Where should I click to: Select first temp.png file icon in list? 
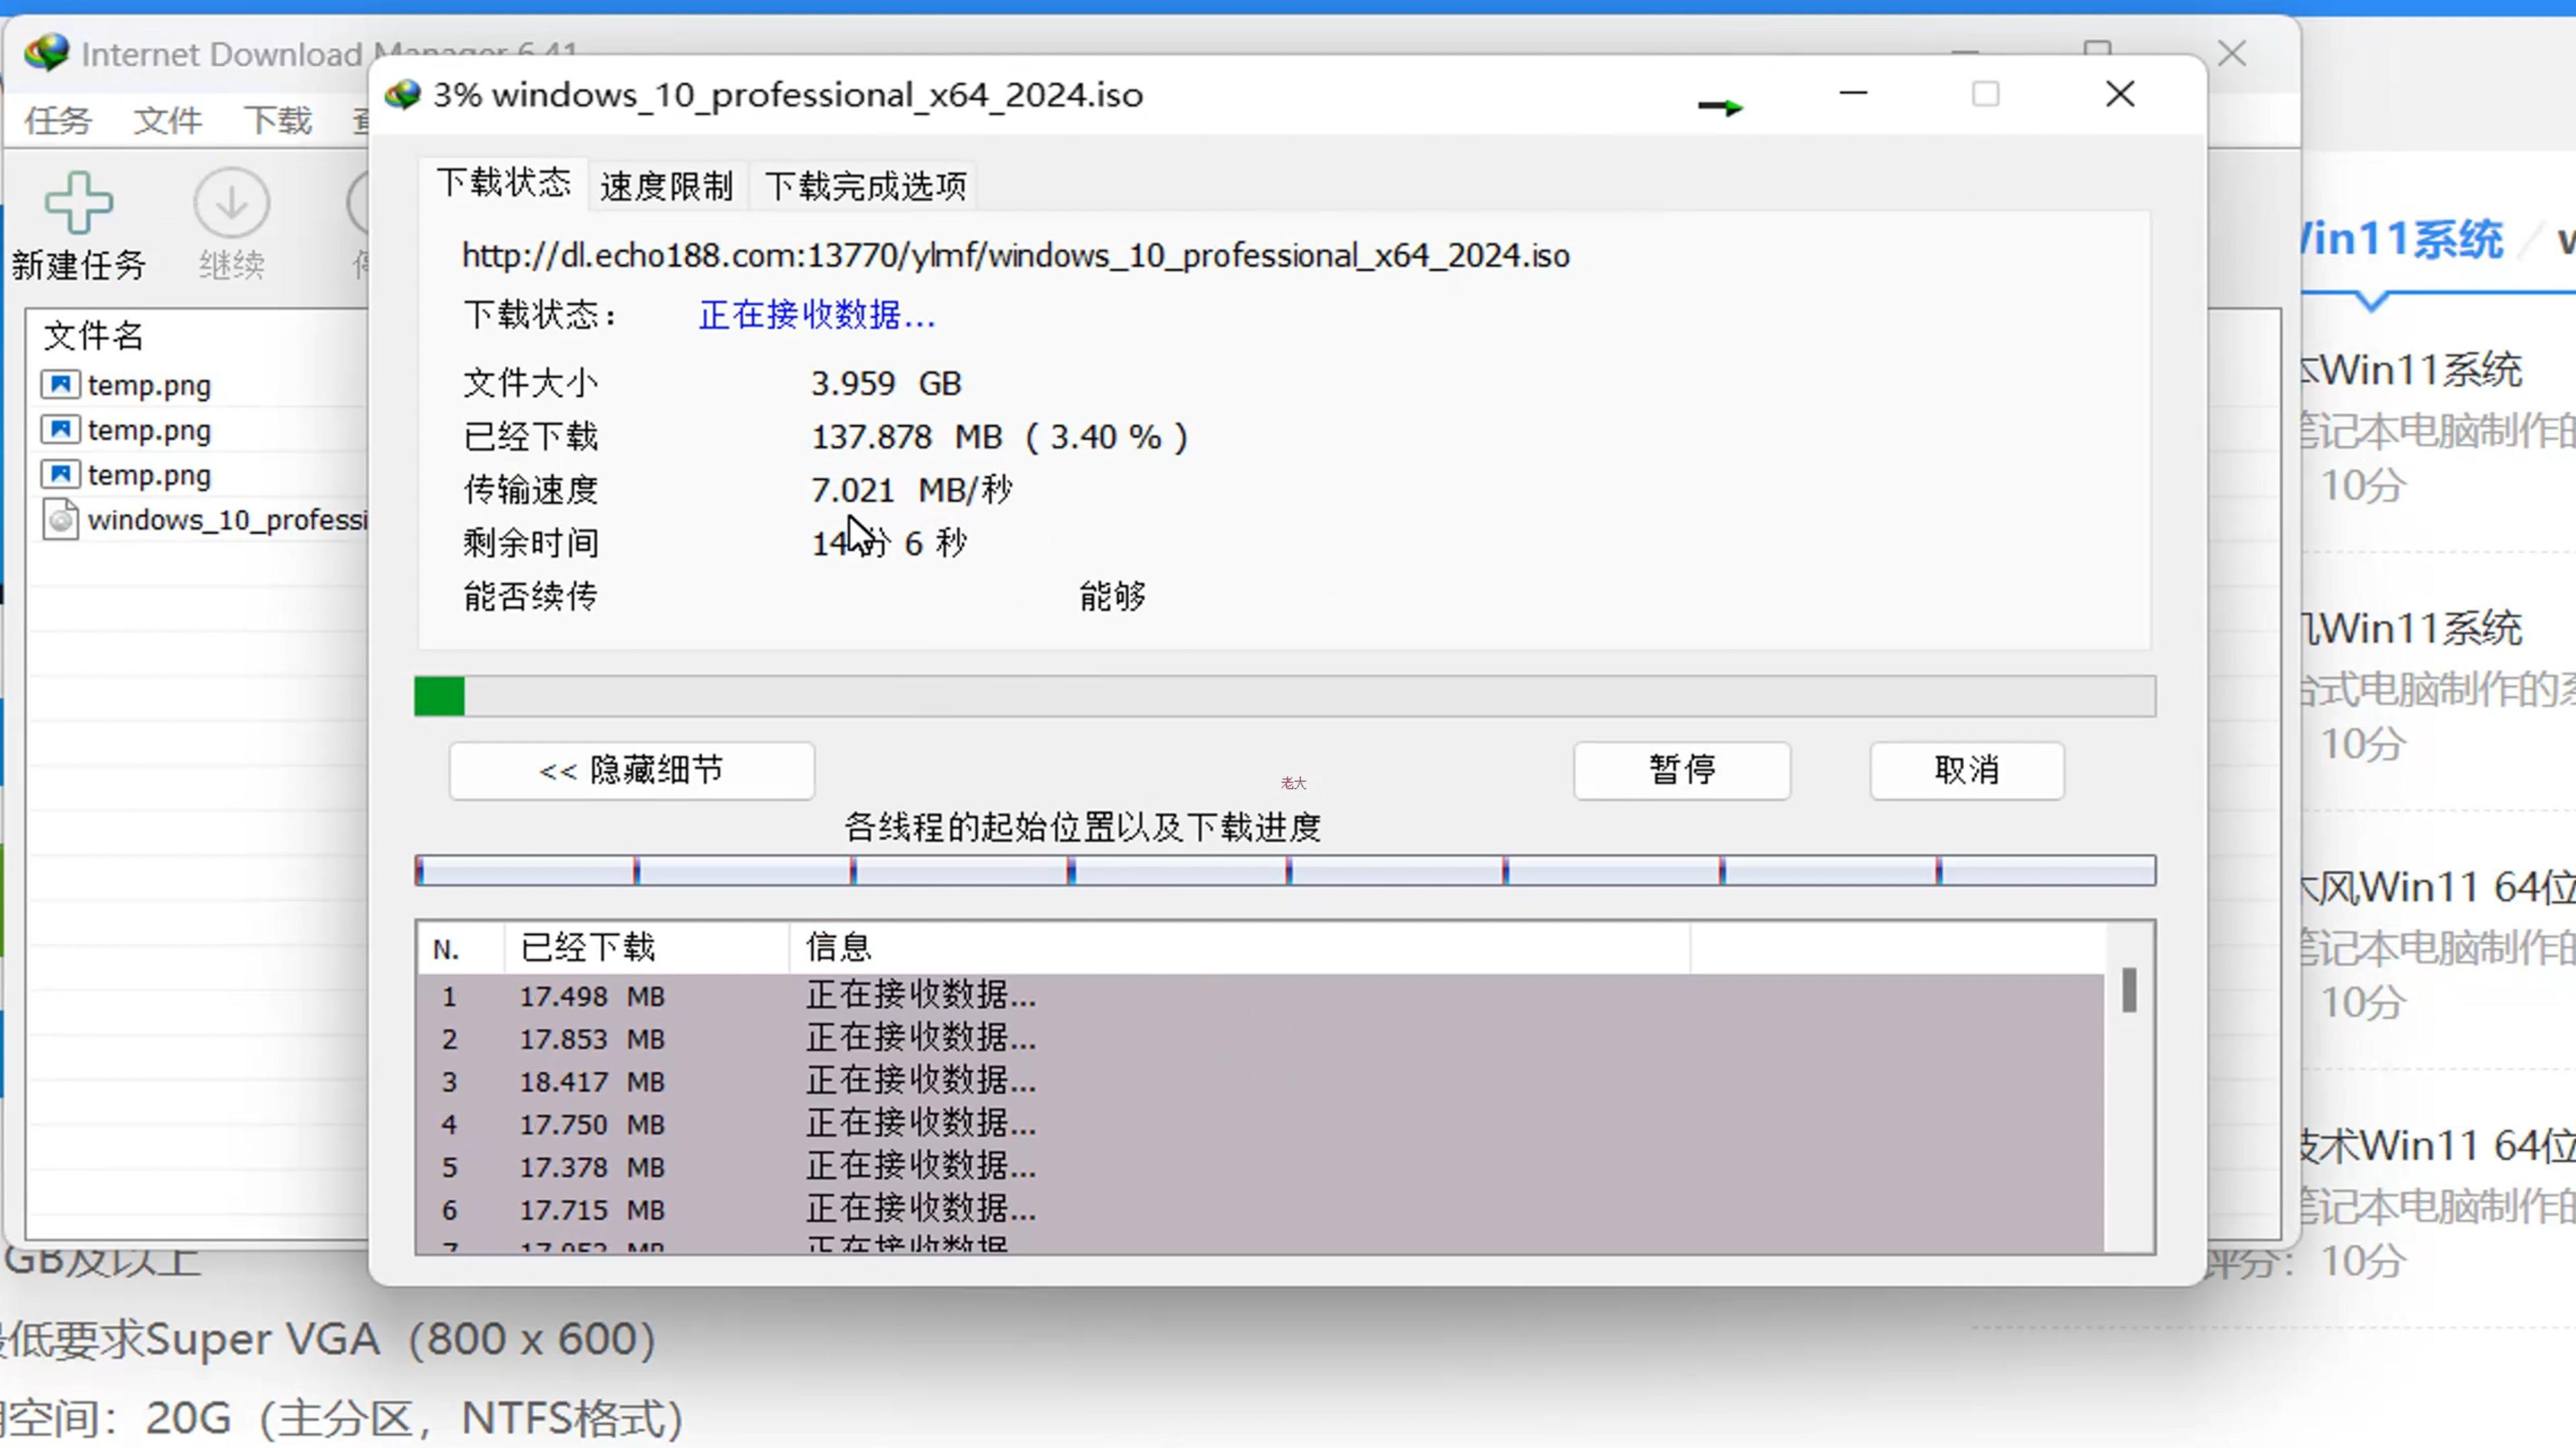[x=61, y=385]
